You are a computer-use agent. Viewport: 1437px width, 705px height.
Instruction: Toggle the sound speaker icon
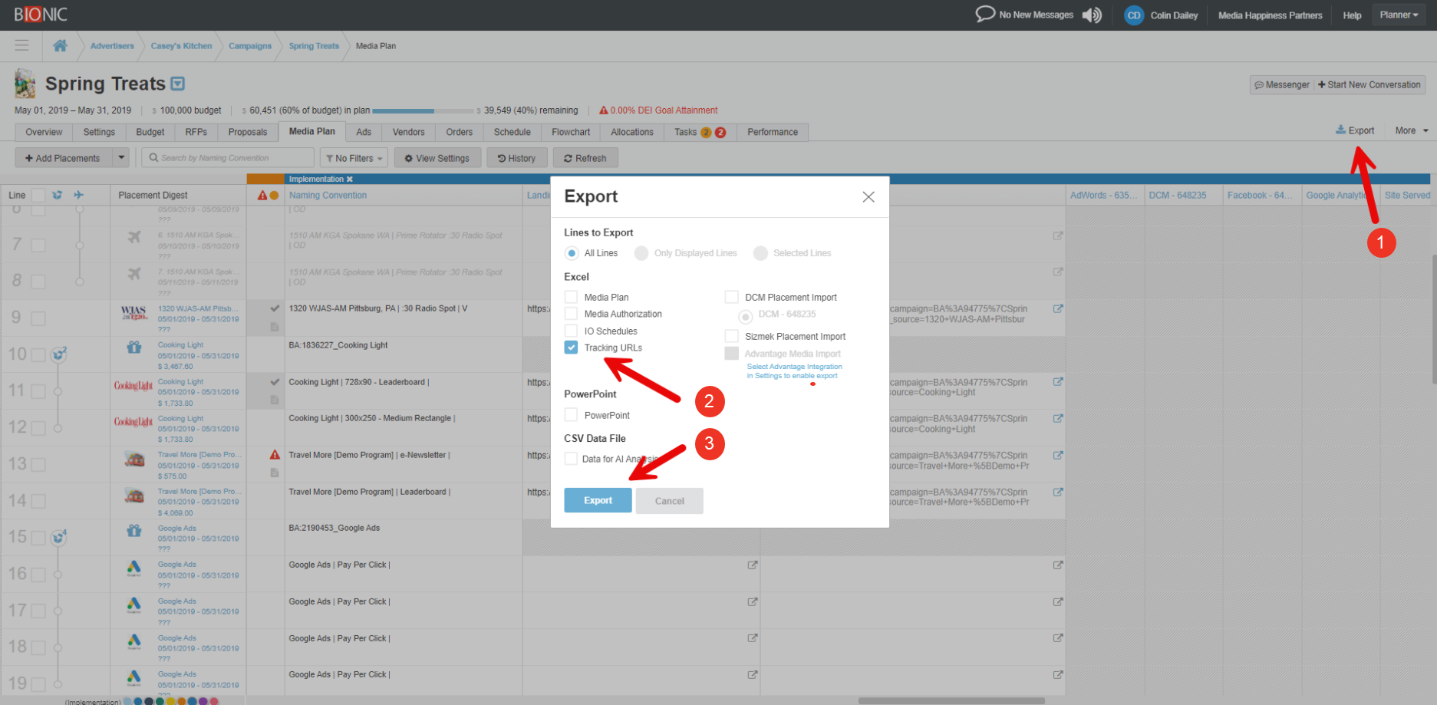pos(1092,15)
